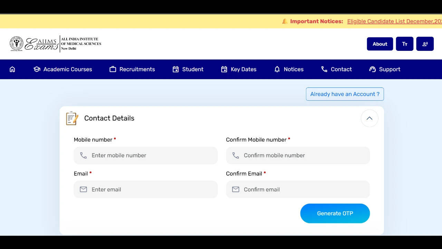Click the AIIMS Exams logo
The image size is (442, 249).
tap(55, 44)
